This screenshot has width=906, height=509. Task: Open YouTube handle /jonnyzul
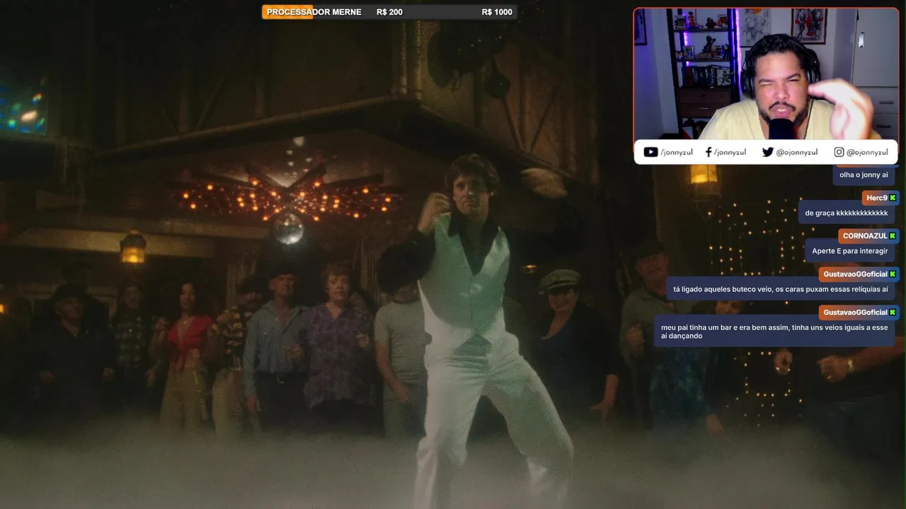point(677,152)
